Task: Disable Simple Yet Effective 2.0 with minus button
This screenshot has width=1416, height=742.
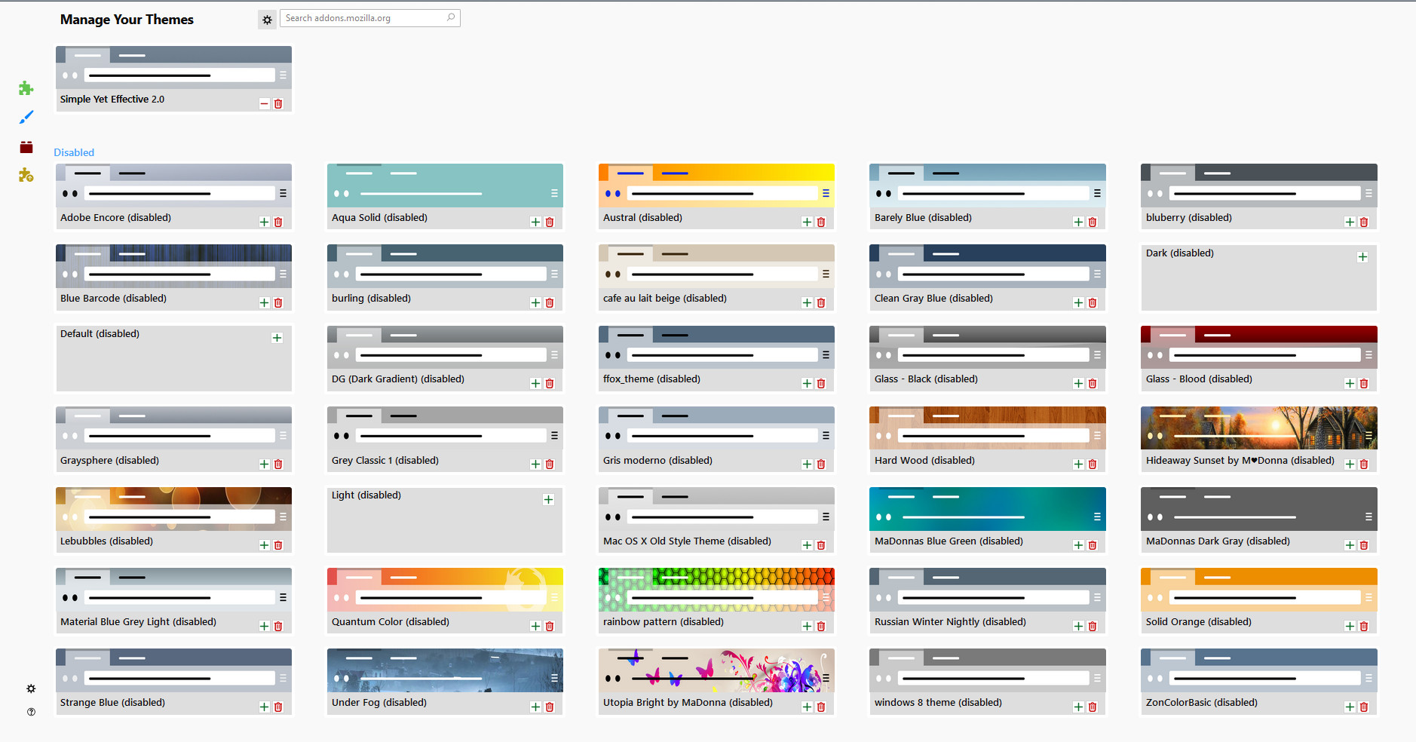Action: pos(264,103)
